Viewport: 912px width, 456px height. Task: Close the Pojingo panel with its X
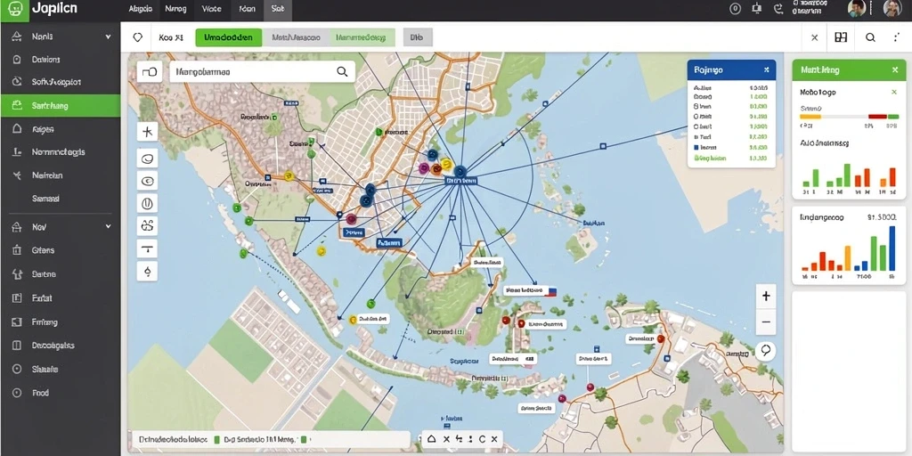767,69
